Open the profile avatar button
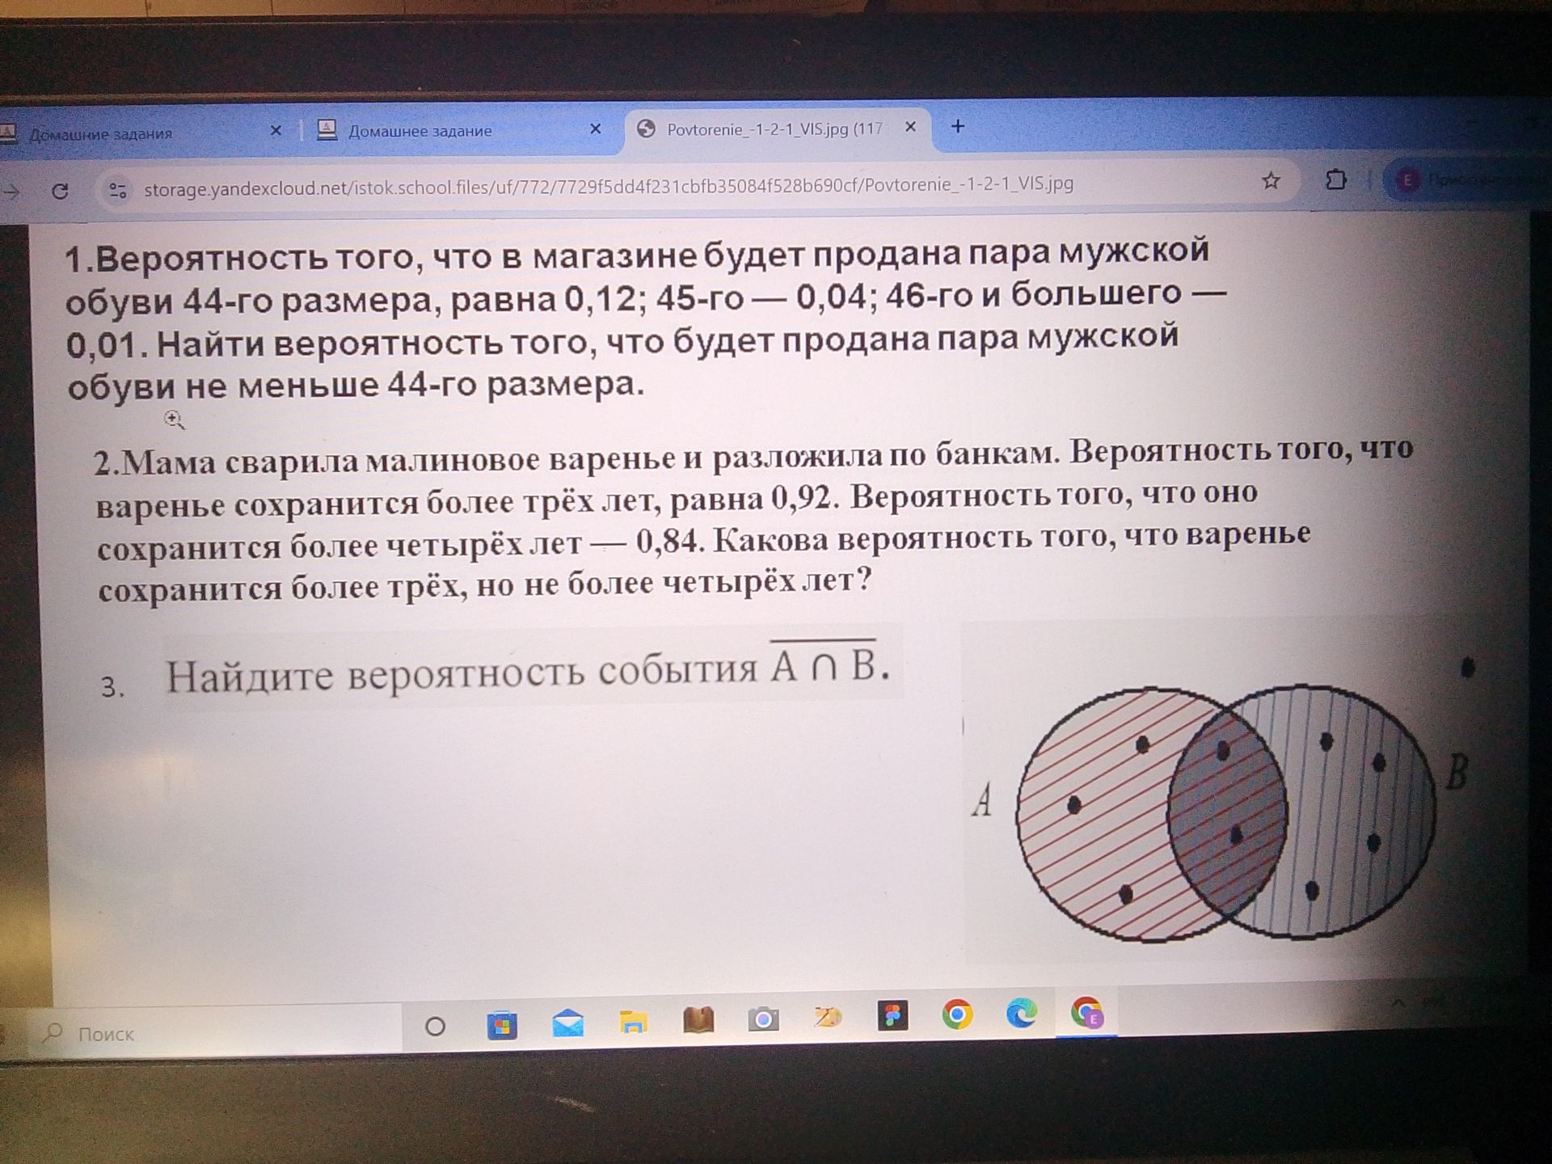1552x1164 pixels. (1407, 180)
